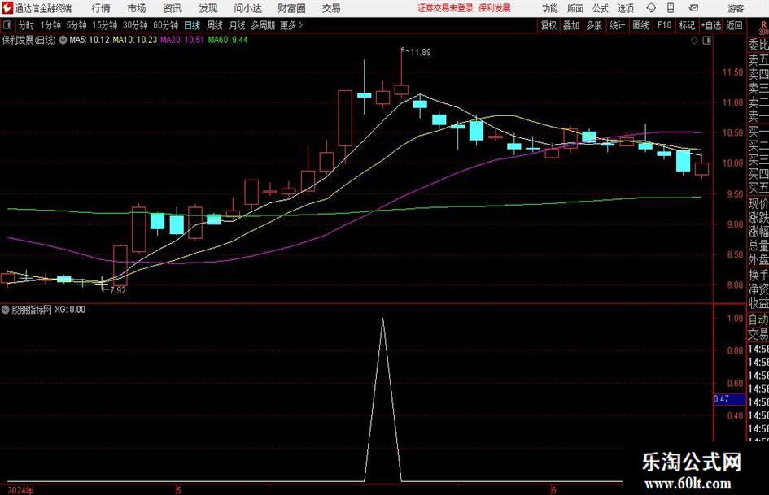Viewport: 769px width, 495px height.
Task: Select the 日线 daily chart tab
Action: coord(192,25)
